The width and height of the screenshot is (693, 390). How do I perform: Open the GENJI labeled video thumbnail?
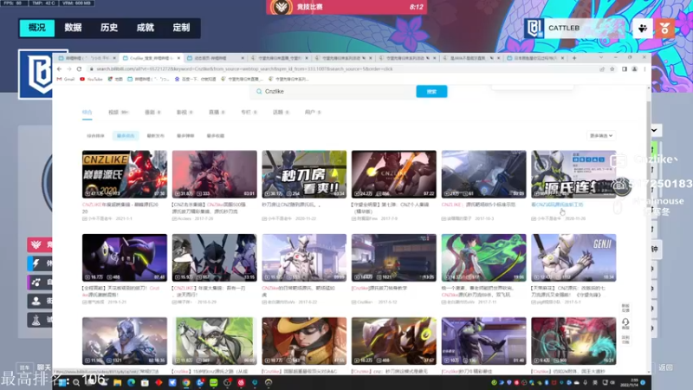tap(573, 257)
